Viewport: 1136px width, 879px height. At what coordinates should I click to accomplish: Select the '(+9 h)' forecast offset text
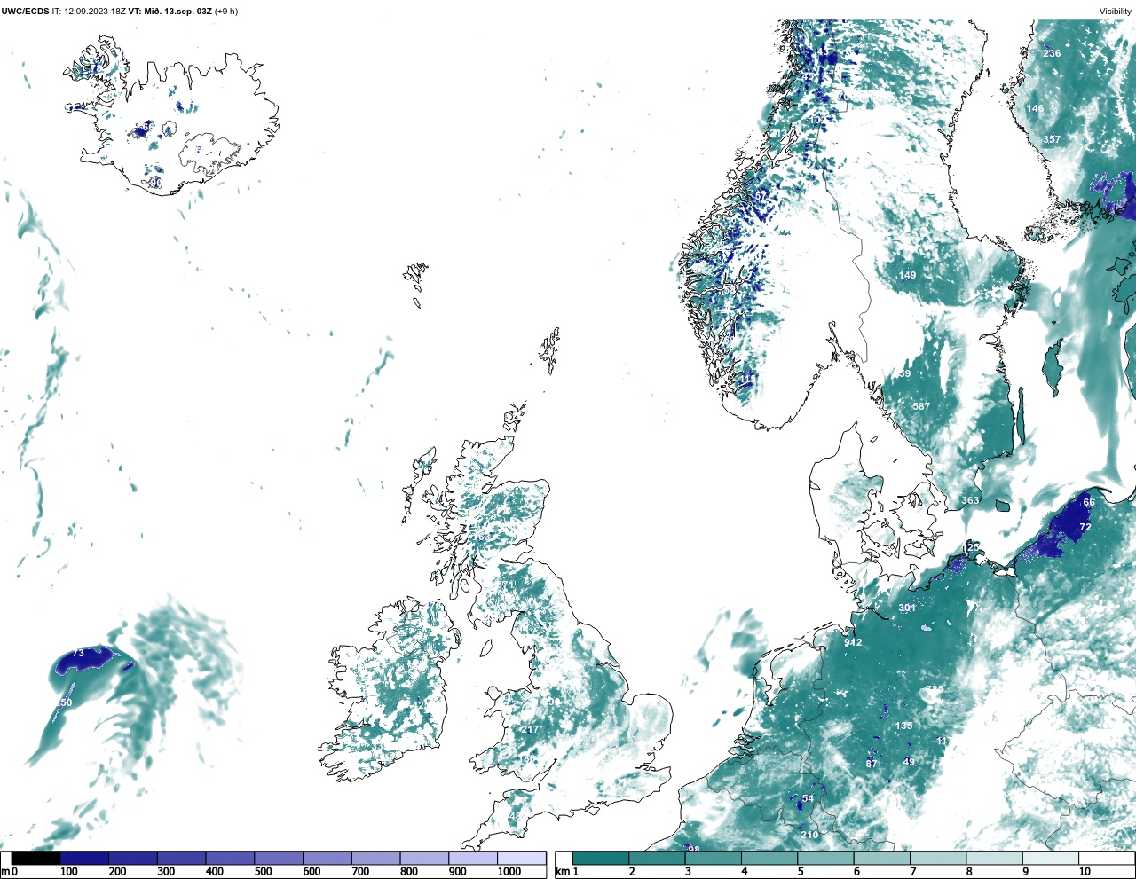point(226,11)
